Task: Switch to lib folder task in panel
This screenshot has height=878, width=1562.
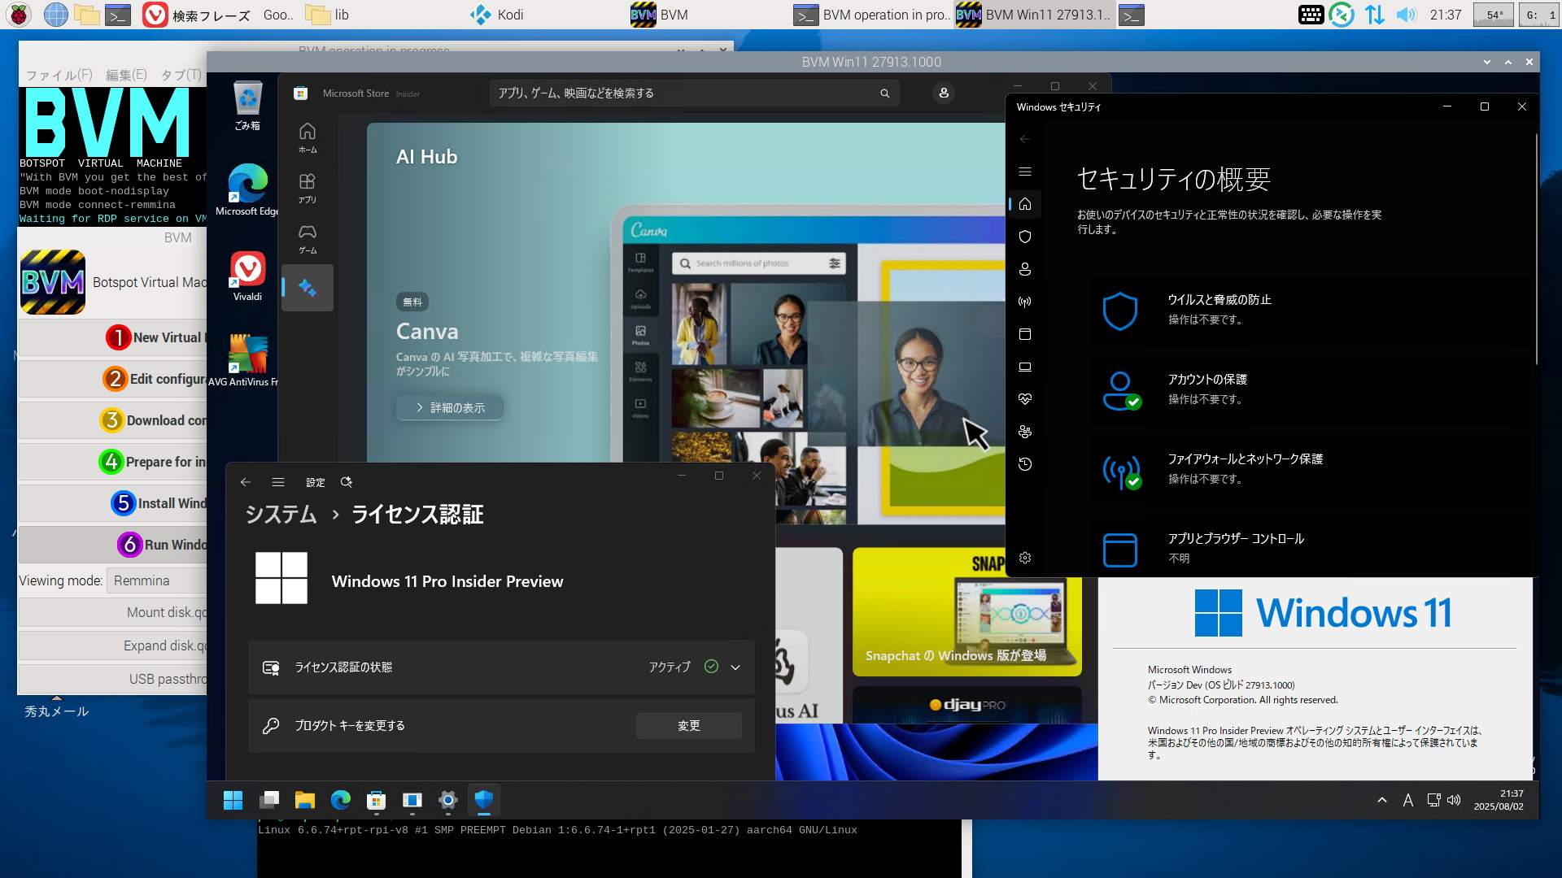Action: 327,15
